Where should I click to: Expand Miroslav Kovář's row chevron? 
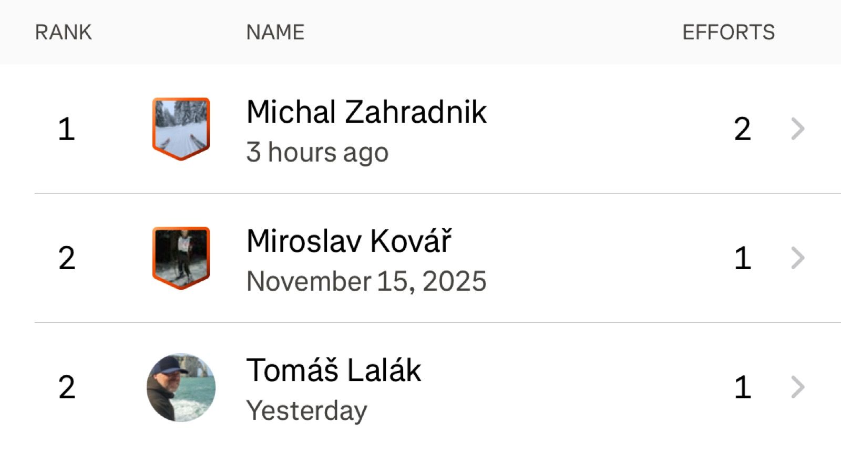click(797, 258)
